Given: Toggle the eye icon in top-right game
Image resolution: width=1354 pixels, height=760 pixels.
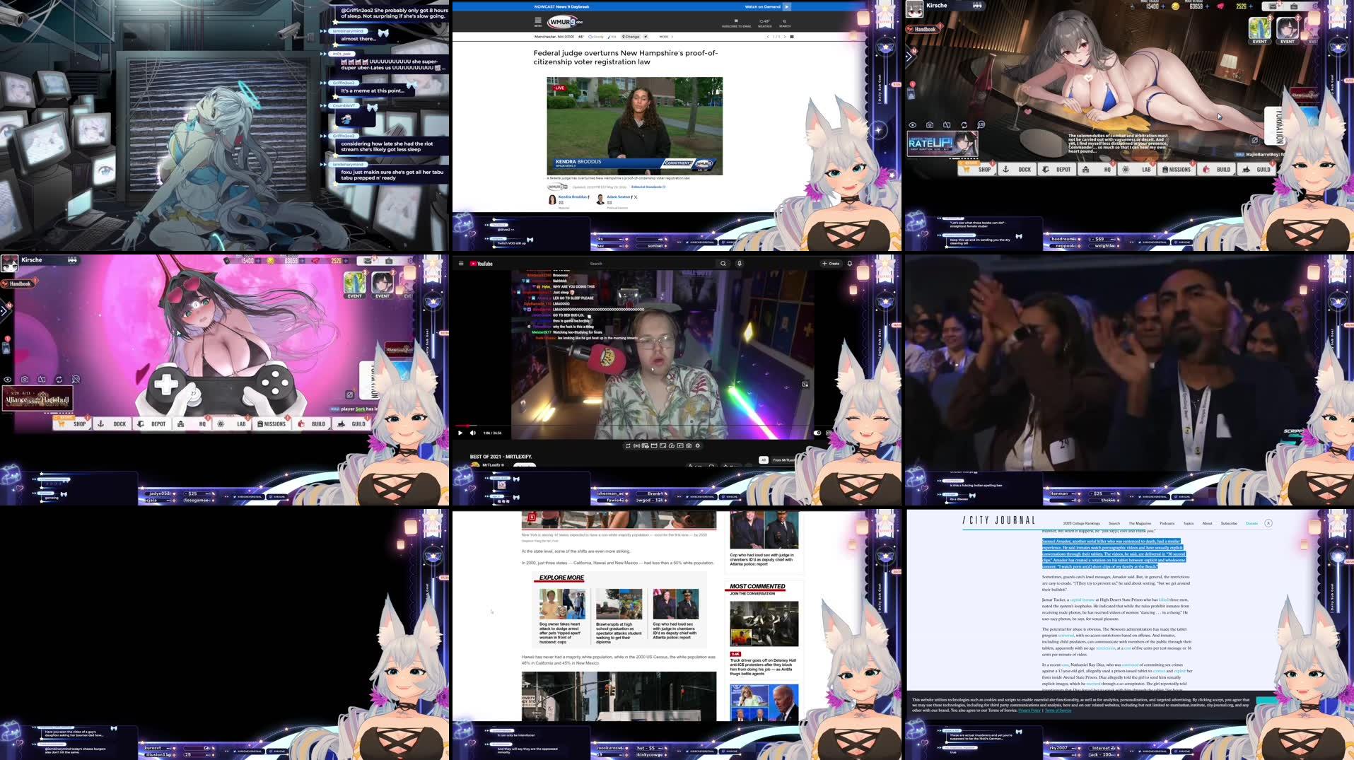Looking at the screenshot, I should click(x=913, y=125).
